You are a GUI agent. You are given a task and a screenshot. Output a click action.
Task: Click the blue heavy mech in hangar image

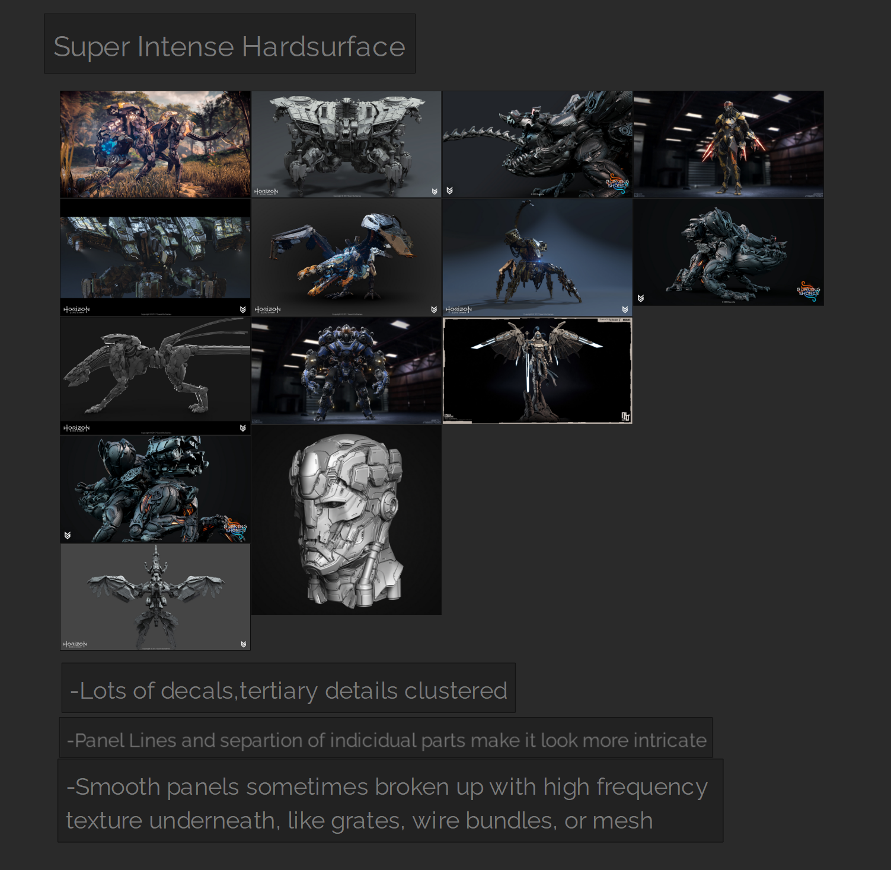pyautogui.click(x=346, y=371)
